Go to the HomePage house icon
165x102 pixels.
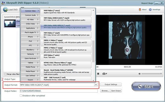(150, 10)
